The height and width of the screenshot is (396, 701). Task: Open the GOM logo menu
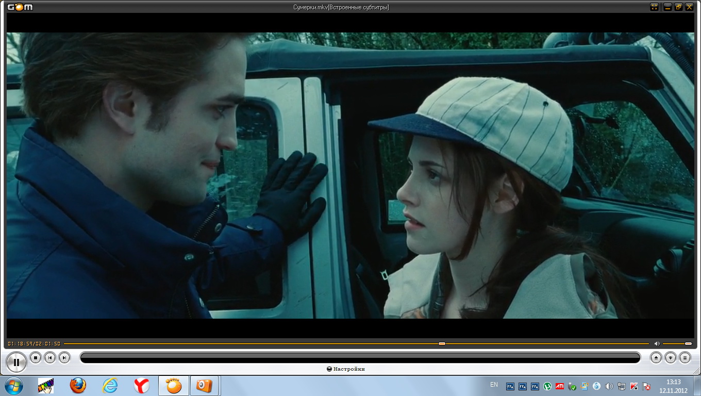click(x=21, y=7)
